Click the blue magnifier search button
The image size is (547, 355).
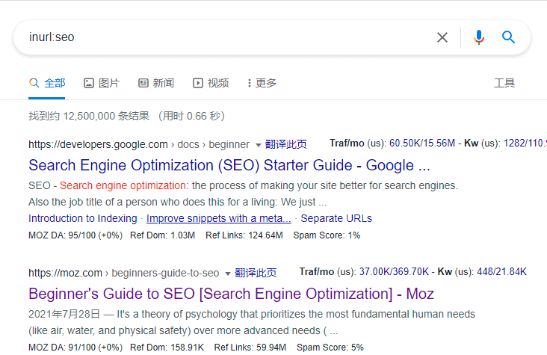pos(509,37)
